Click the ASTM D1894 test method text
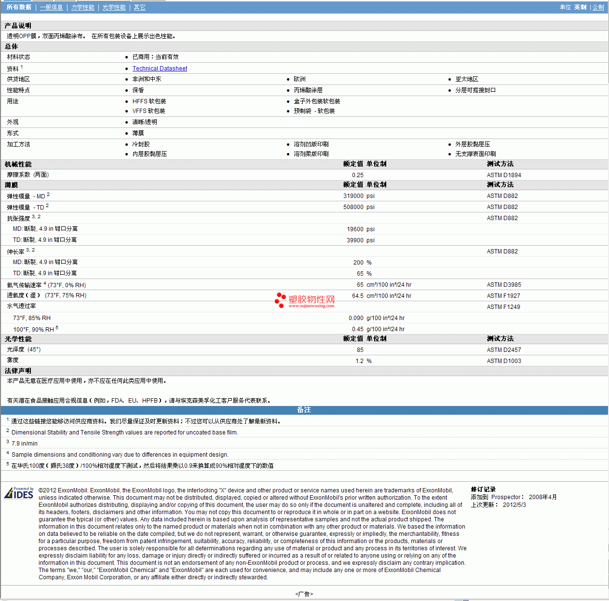 click(504, 175)
